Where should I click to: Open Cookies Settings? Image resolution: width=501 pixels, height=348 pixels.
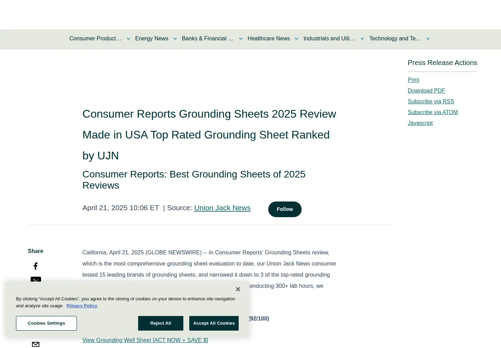(x=46, y=323)
